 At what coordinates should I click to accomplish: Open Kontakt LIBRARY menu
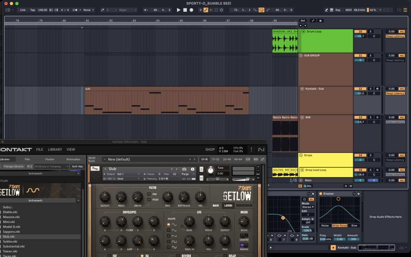tap(55, 150)
